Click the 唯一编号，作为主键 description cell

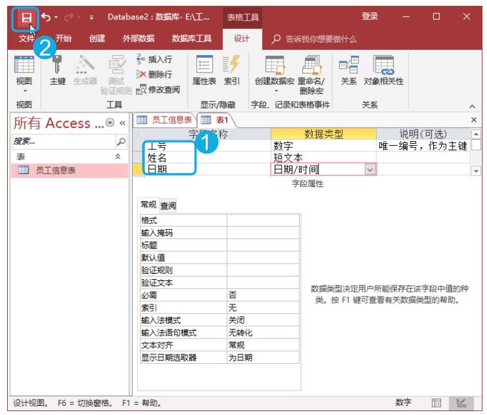click(423, 146)
